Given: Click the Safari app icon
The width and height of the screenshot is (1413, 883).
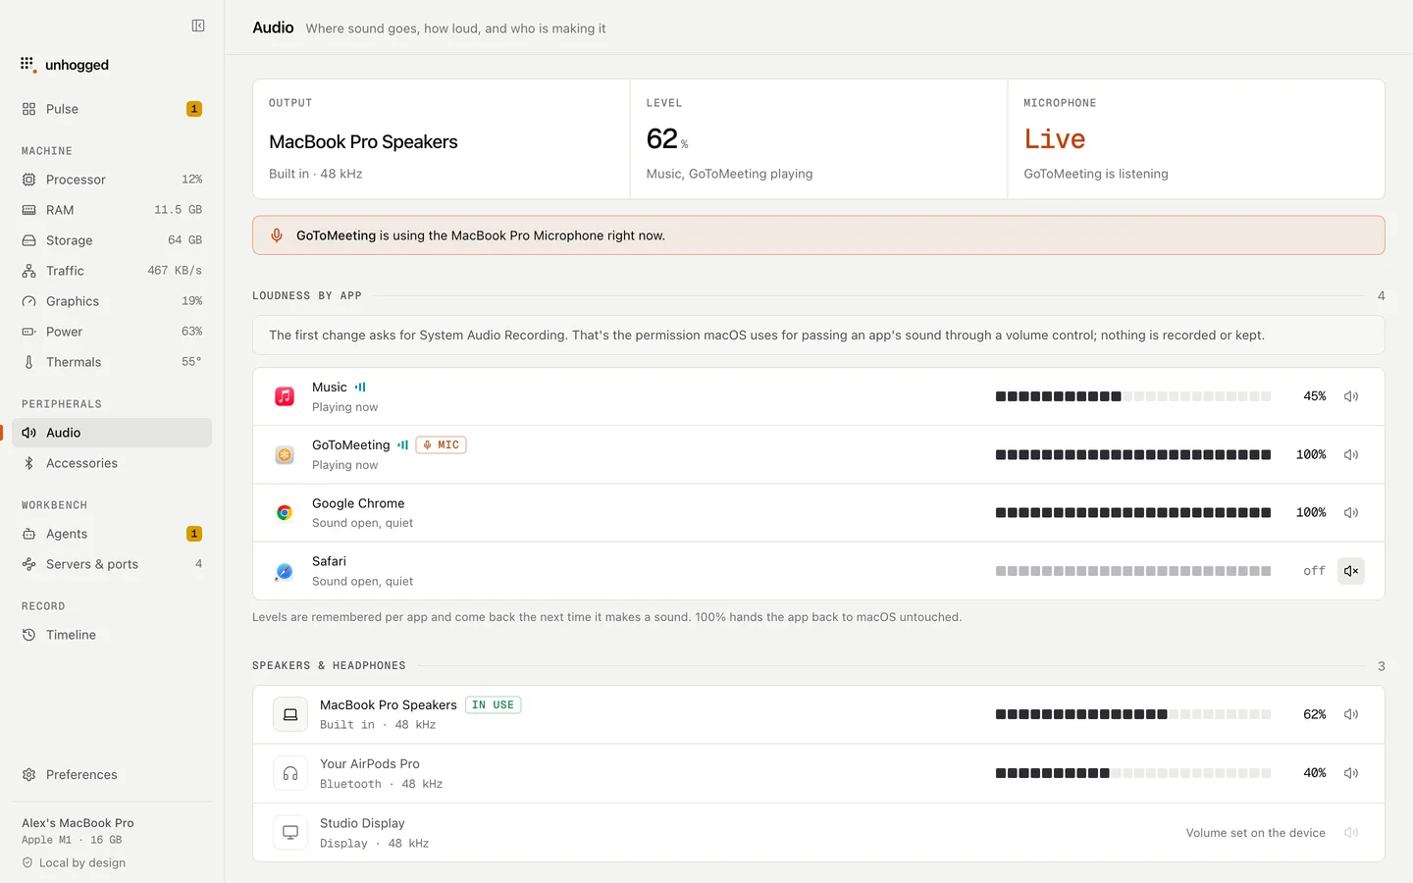Looking at the screenshot, I should (285, 571).
